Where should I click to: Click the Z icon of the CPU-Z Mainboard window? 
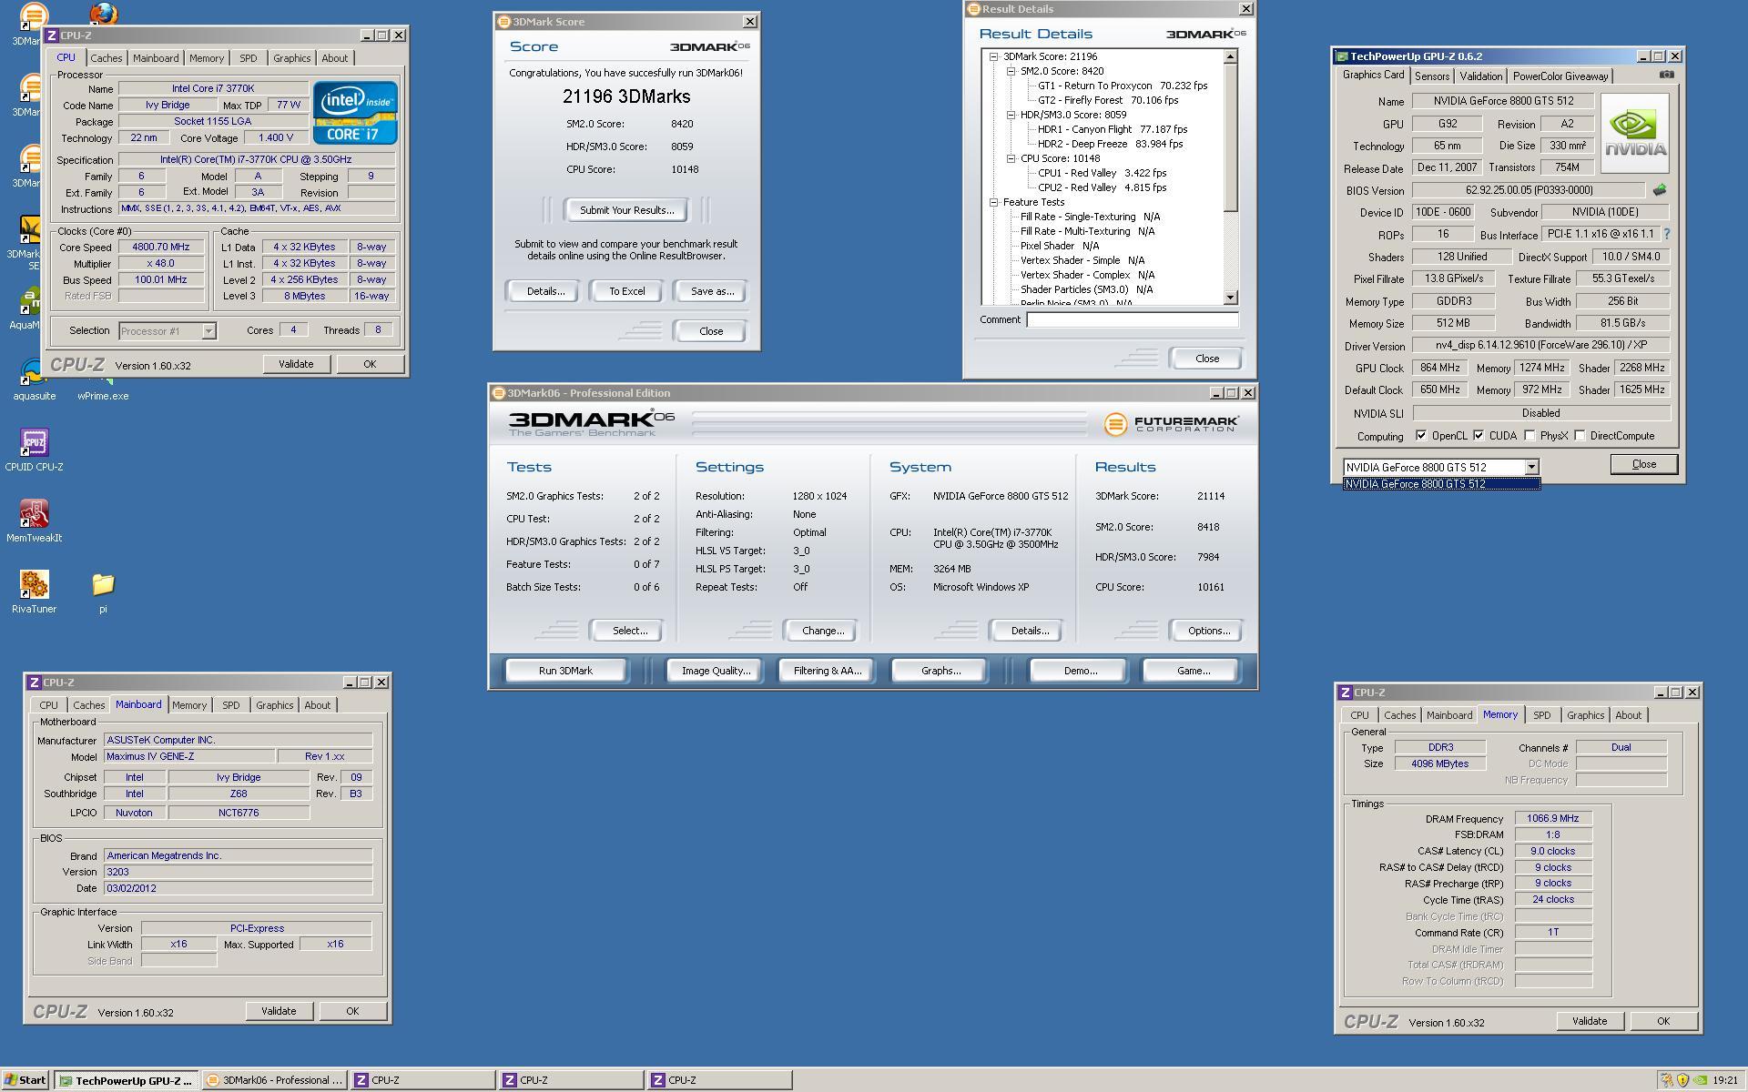pos(34,682)
